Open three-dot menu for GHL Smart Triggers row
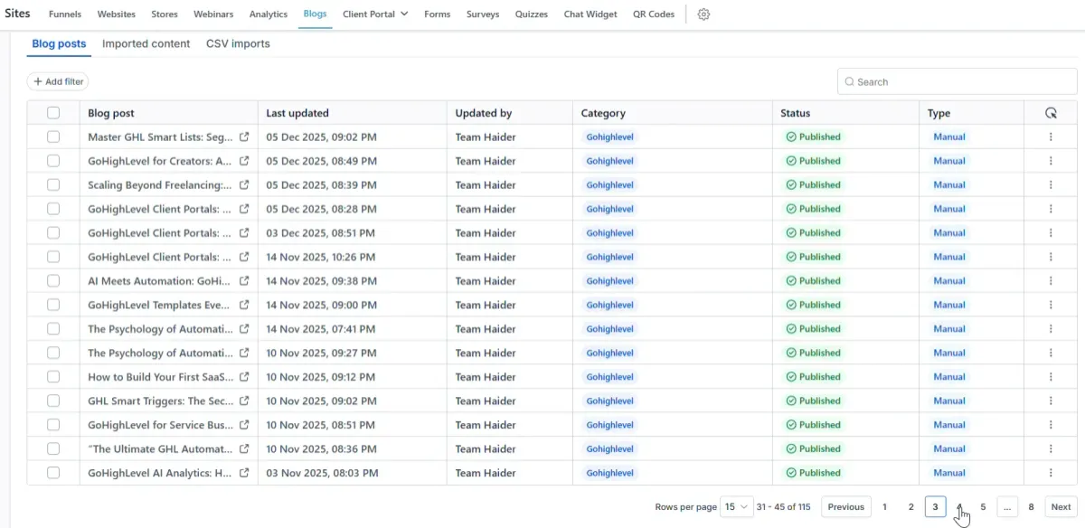 [1051, 401]
